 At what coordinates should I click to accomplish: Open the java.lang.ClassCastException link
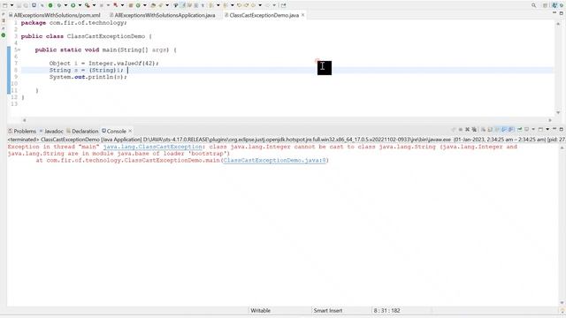point(153,147)
